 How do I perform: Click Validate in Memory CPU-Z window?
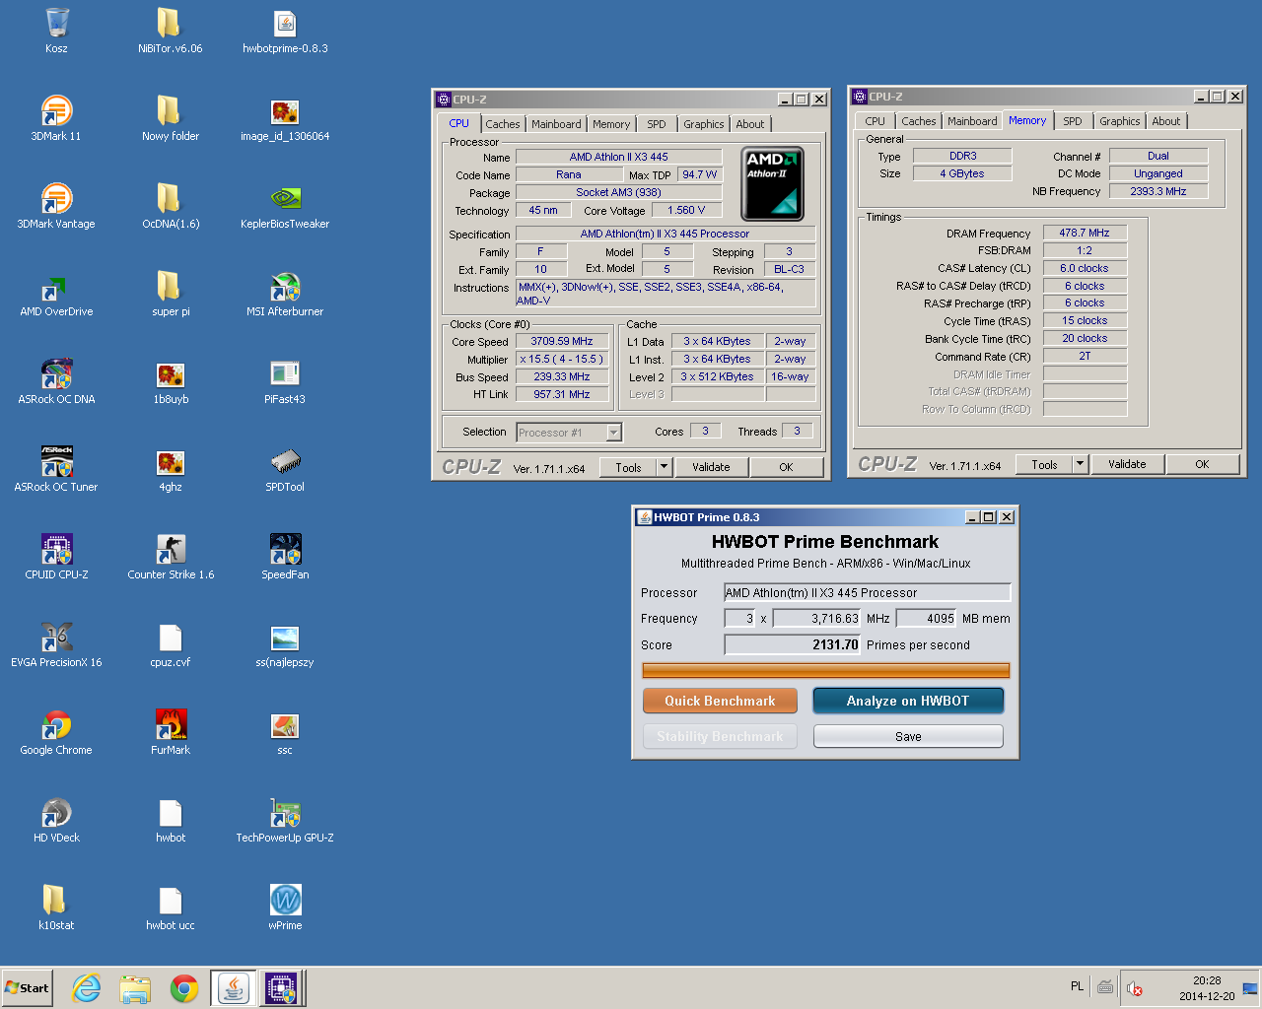(x=1127, y=464)
